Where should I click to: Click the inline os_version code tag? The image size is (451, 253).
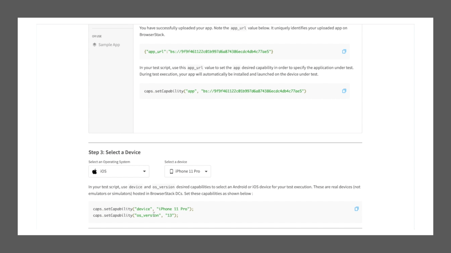click(x=163, y=187)
